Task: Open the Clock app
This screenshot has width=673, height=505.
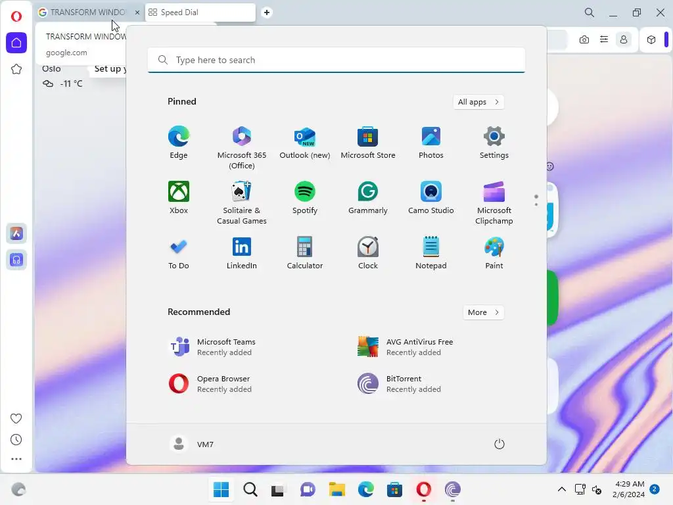Action: [368, 253]
